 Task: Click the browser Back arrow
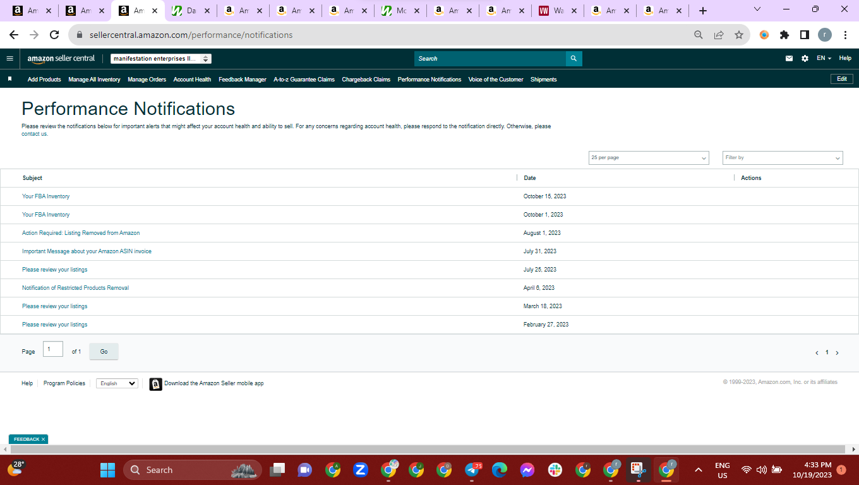point(14,35)
